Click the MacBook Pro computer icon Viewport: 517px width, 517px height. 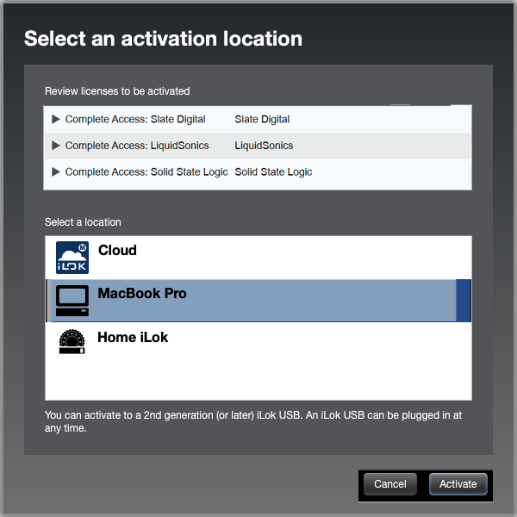[x=72, y=301]
